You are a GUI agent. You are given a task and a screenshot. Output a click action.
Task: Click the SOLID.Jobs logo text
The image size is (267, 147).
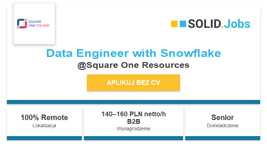(219, 24)
